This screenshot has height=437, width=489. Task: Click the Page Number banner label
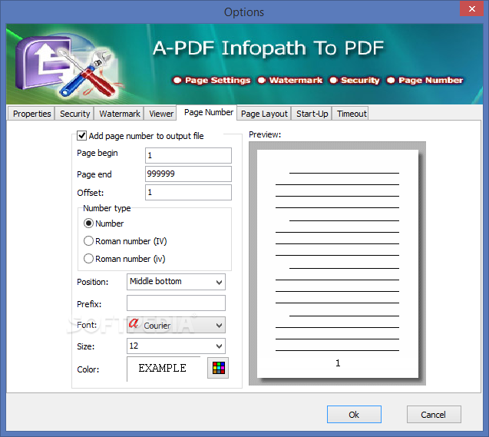pyautogui.click(x=431, y=80)
